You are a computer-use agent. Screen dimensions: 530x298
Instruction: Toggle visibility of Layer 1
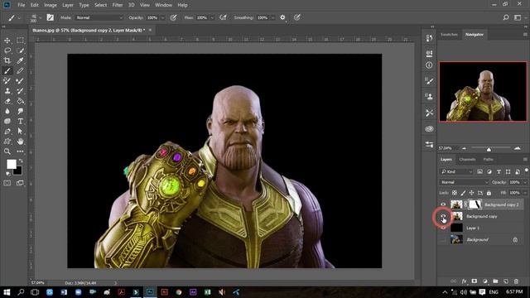coord(443,228)
